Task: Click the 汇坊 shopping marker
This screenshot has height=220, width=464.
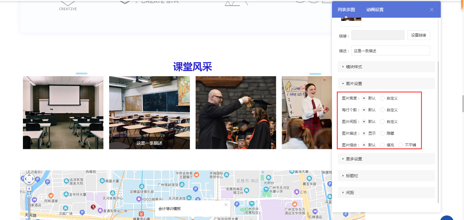Action: 297,192
